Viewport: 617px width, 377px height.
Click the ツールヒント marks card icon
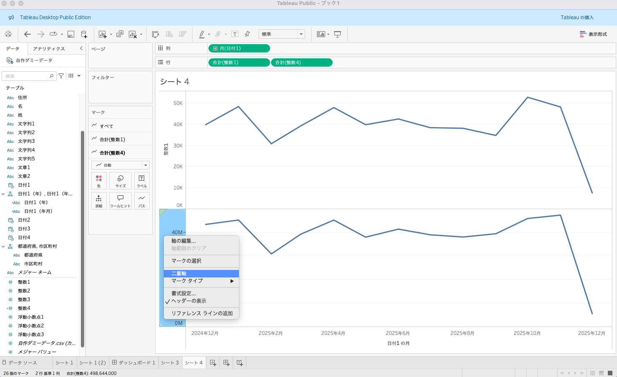[120, 200]
